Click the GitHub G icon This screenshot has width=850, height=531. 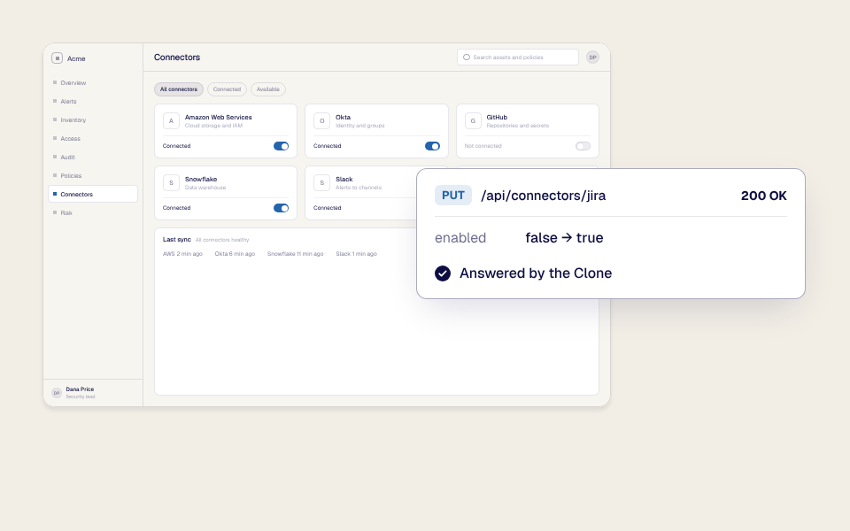point(473,121)
